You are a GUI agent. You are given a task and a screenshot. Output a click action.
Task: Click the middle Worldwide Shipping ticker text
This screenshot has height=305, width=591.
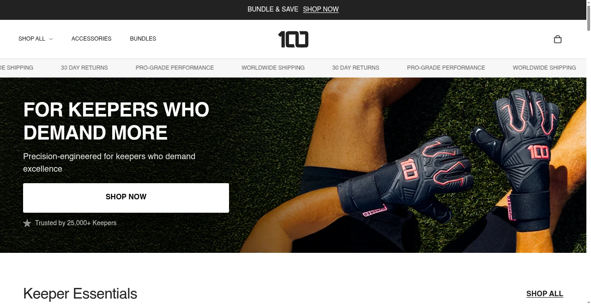(x=273, y=68)
